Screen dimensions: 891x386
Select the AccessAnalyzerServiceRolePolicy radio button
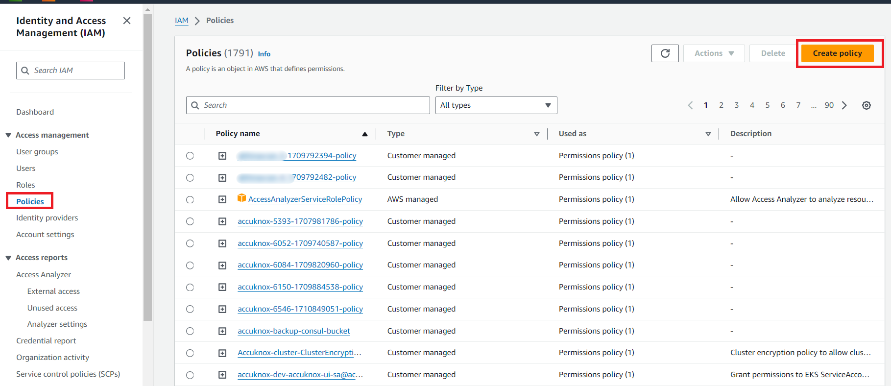190,199
